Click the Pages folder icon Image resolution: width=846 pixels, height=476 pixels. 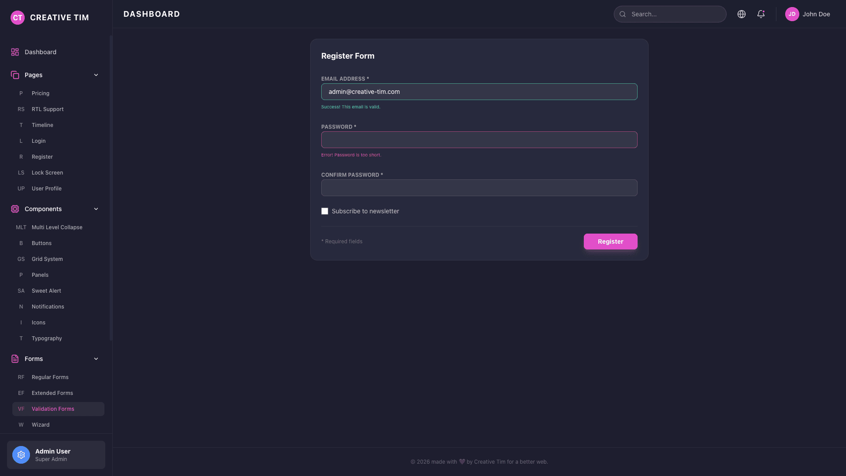coord(15,75)
